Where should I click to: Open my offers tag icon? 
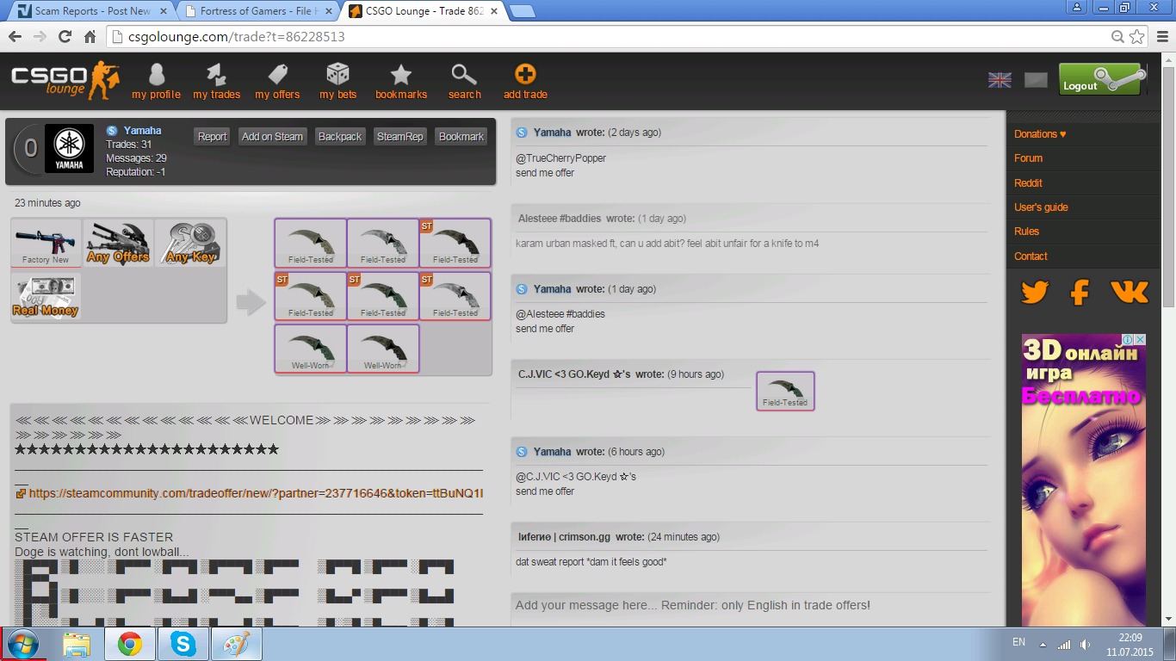click(277, 76)
